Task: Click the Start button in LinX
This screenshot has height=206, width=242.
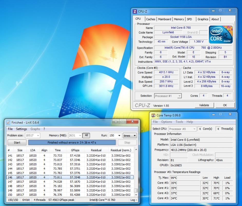Action: [x=17, y=142]
